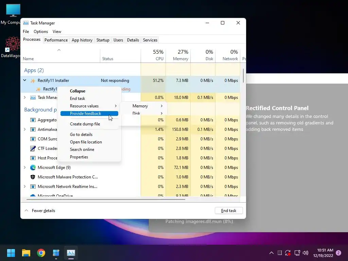Select Create dump file

(89, 124)
